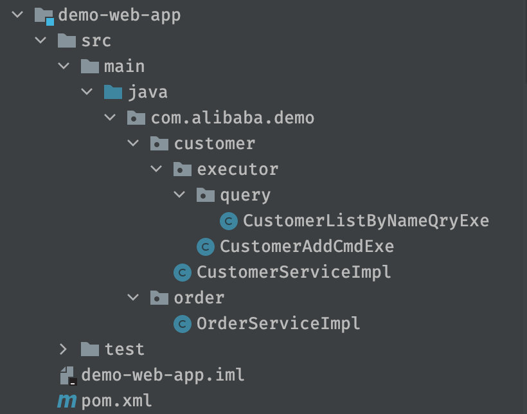Collapse the demo-web-app module node

coord(17,15)
